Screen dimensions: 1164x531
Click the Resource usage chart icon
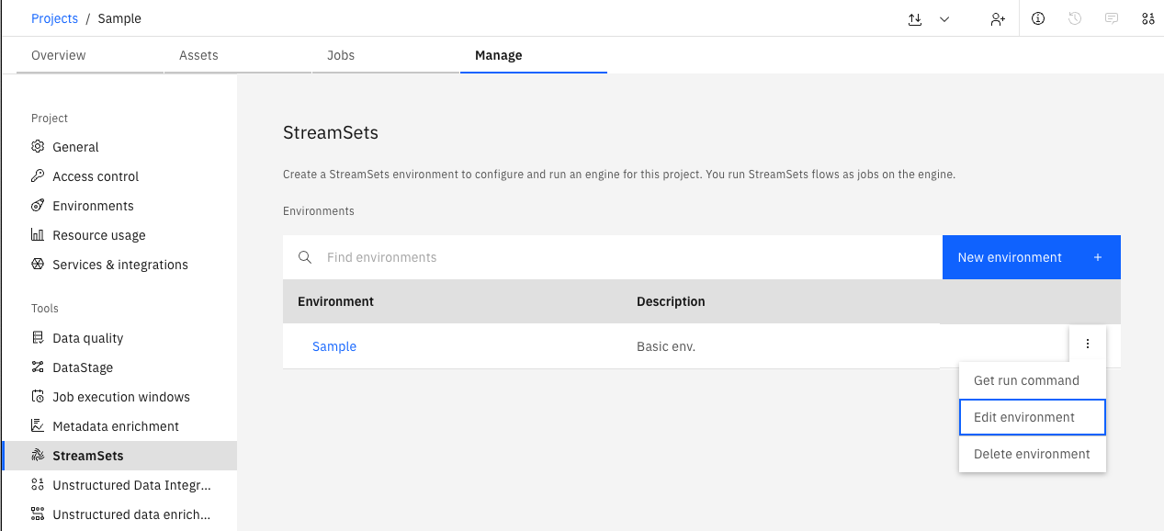tap(38, 235)
